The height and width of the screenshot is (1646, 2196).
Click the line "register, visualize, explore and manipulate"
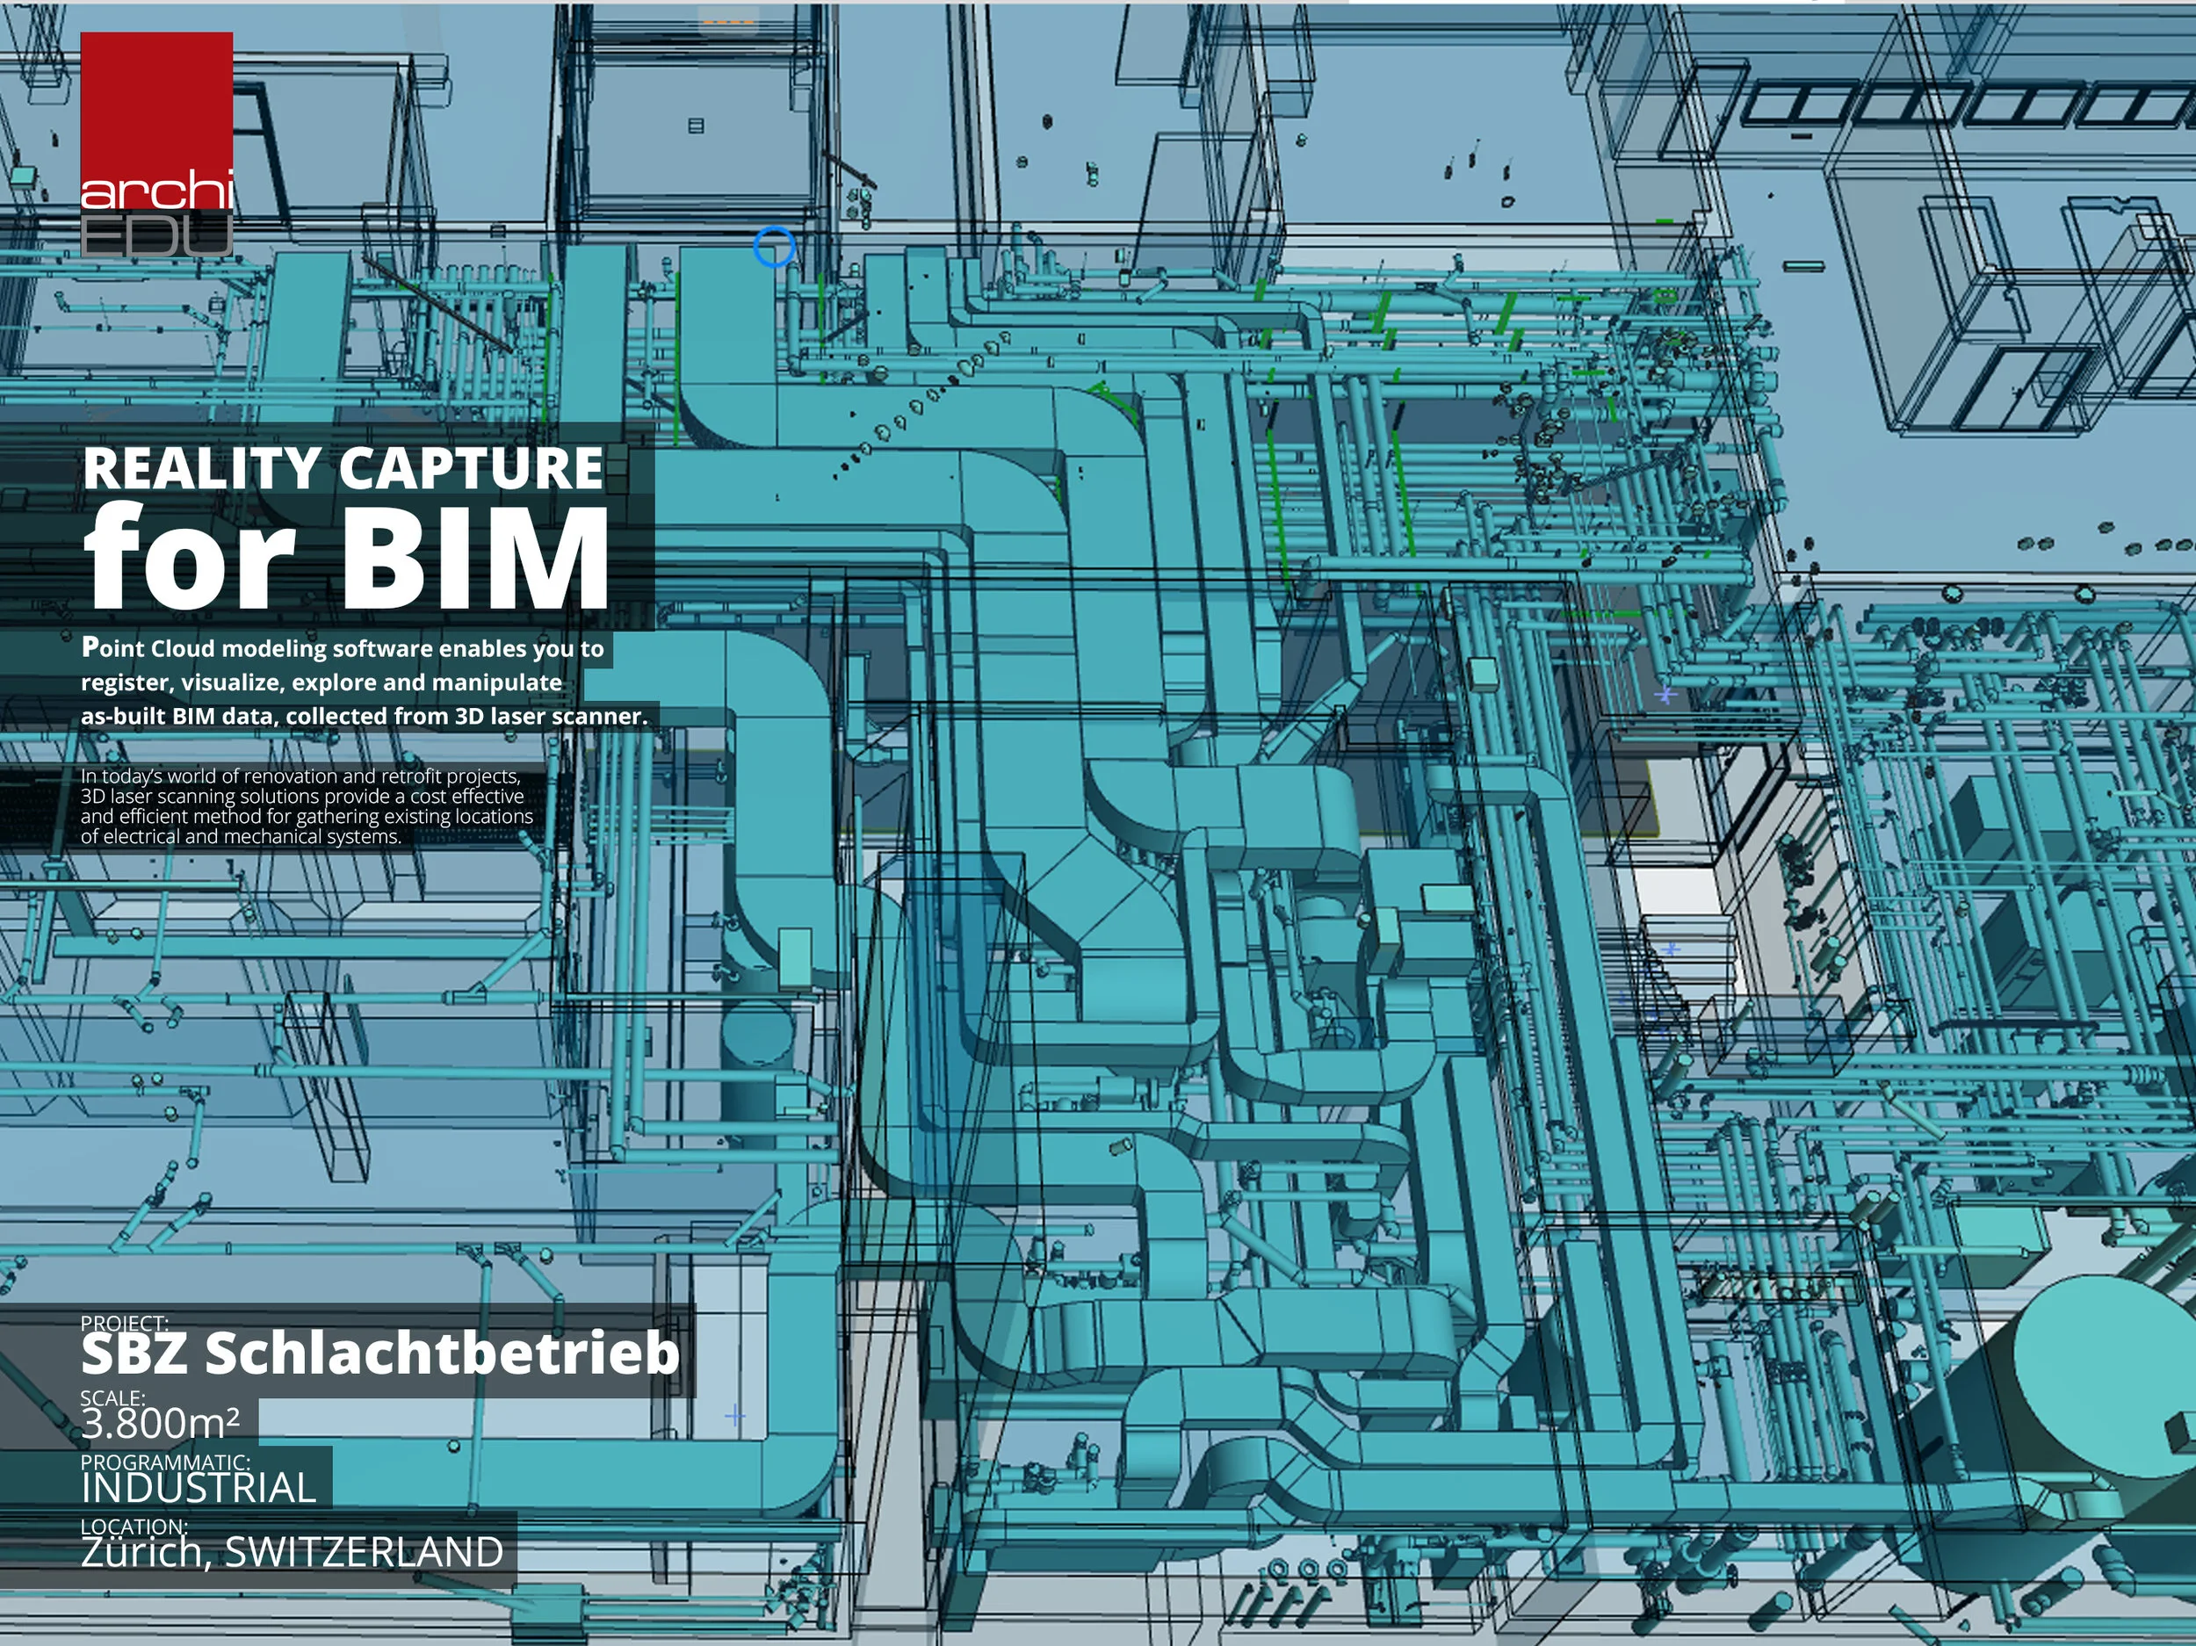pyautogui.click(x=321, y=682)
